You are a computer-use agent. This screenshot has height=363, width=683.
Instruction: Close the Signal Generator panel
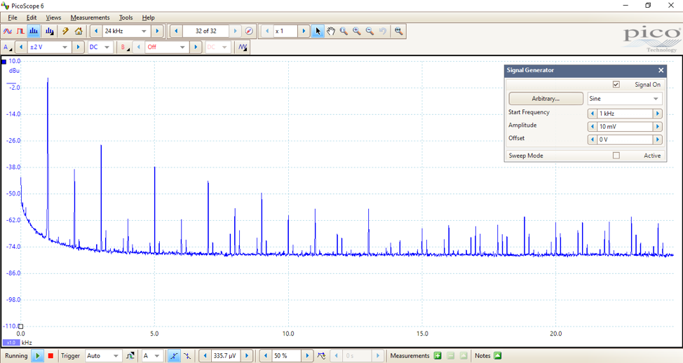(x=661, y=70)
